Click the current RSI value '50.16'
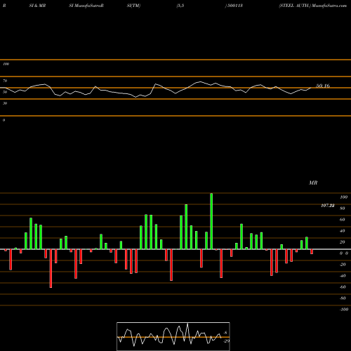351x351 pixels. click(323, 86)
